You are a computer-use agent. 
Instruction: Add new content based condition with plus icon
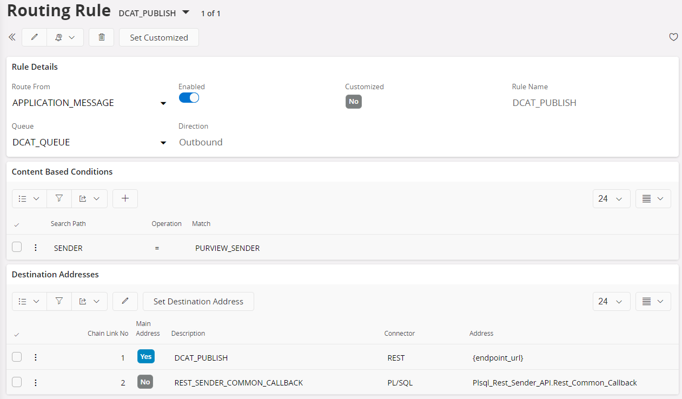[125, 198]
